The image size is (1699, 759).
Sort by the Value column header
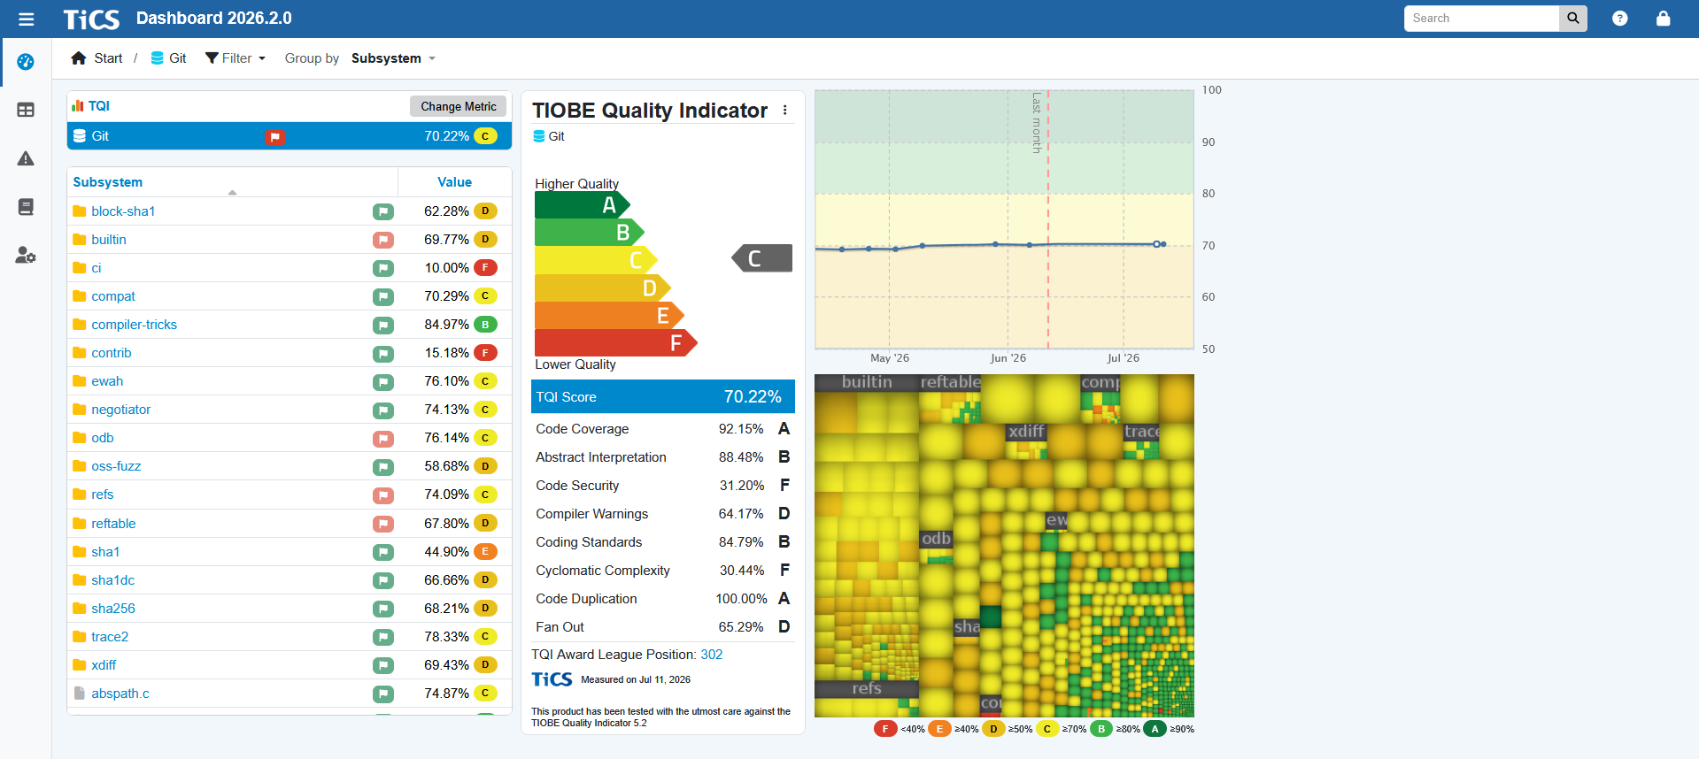[455, 182]
